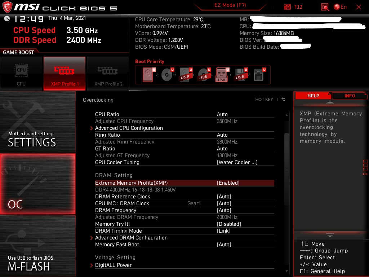This screenshot has width=369, height=277.
Task: Open DRAM Timing Mode Link dropdown
Action: [x=223, y=231]
